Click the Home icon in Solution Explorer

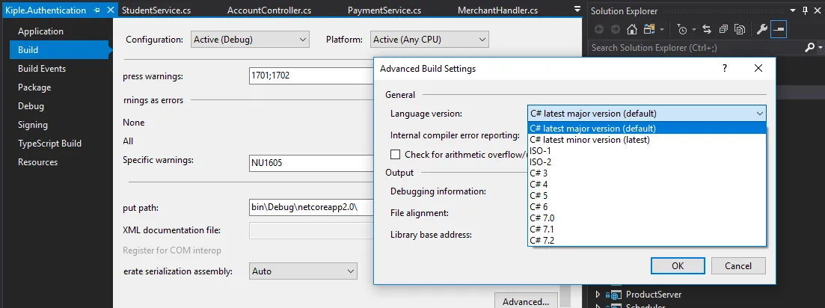point(632,29)
